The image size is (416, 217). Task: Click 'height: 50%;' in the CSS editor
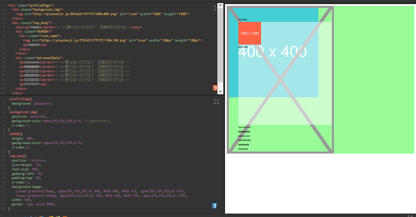(23, 138)
